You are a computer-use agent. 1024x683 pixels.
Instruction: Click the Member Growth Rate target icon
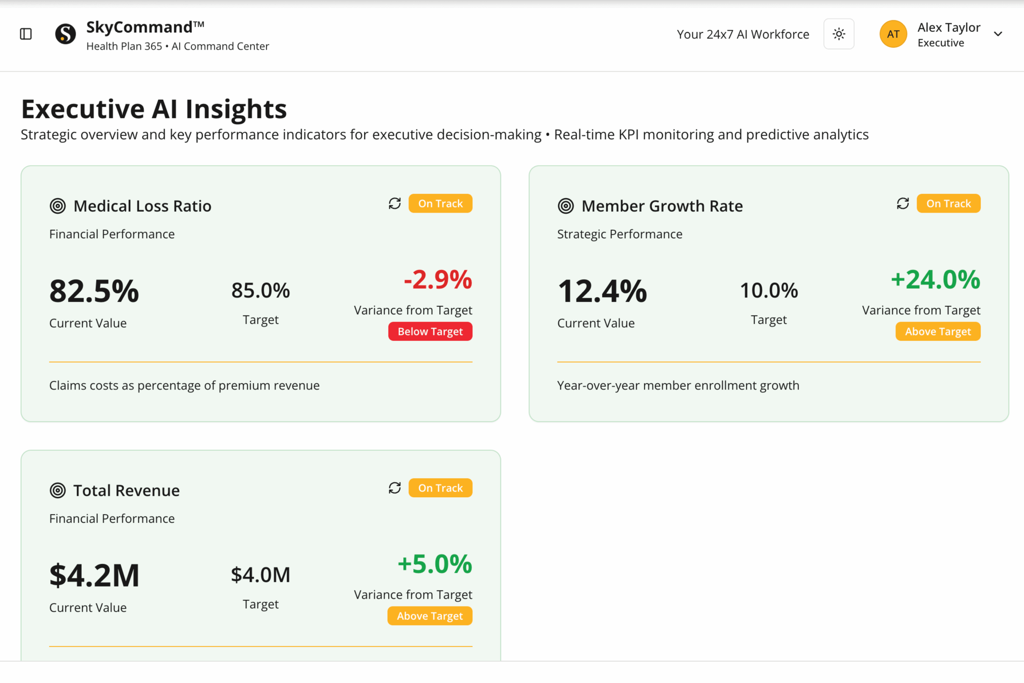point(565,206)
